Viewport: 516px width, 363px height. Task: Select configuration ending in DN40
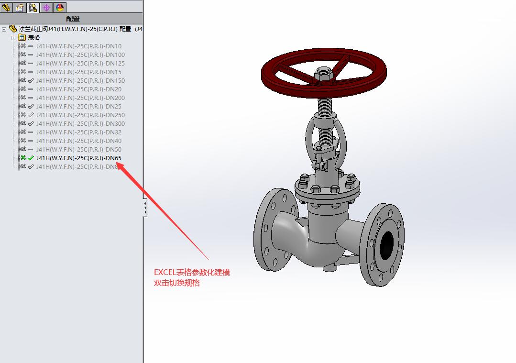point(78,141)
